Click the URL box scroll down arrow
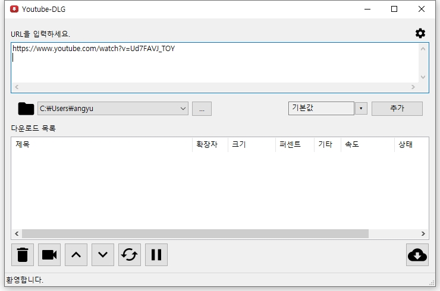440x291 pixels. point(423,77)
